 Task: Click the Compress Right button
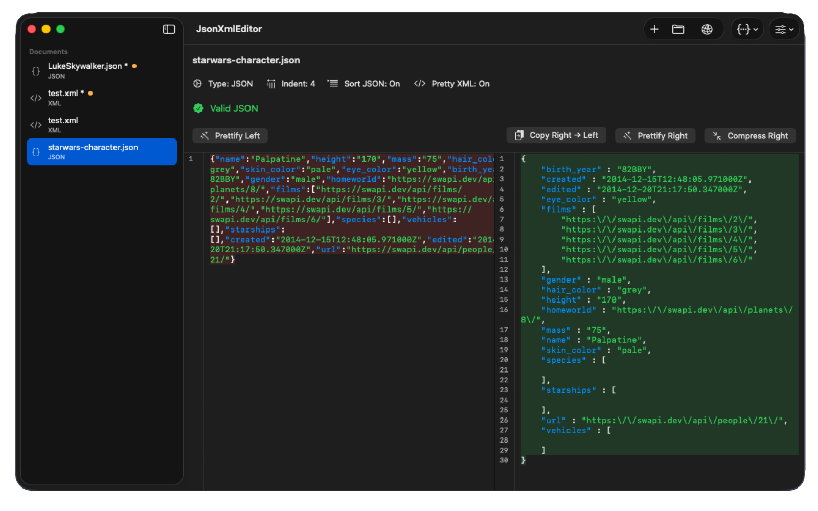point(749,135)
